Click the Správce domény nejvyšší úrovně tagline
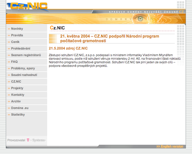This screenshot has height=154, width=192. pyautogui.click(x=146, y=12)
